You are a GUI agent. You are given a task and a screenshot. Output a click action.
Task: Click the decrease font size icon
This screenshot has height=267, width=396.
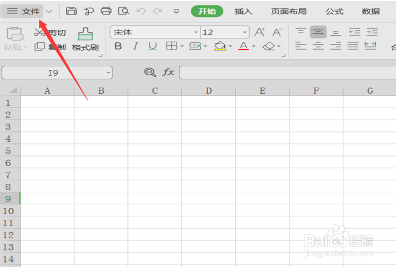277,32
